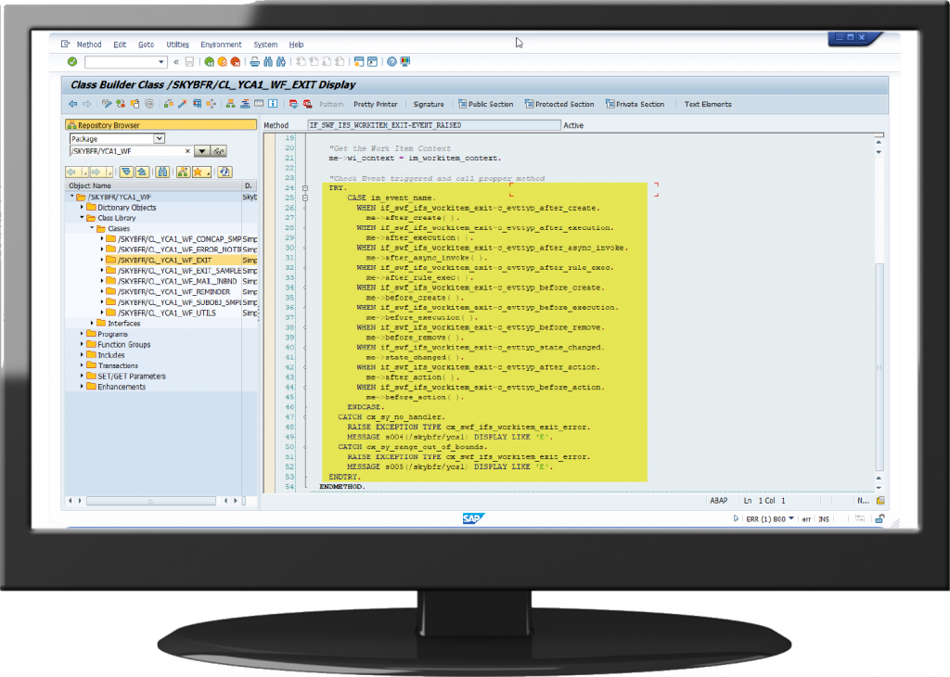The width and height of the screenshot is (950, 677).
Task: Click the blue back arrow in application toolbar
Action: pos(72,104)
